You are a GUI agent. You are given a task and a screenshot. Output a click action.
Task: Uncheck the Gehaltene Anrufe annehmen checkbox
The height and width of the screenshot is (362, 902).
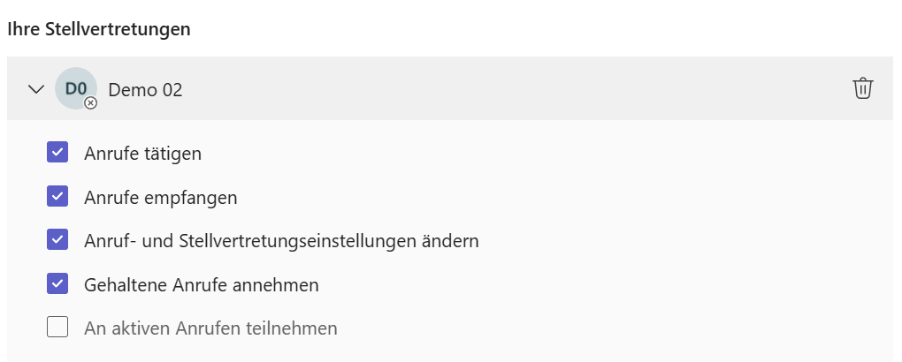57,284
